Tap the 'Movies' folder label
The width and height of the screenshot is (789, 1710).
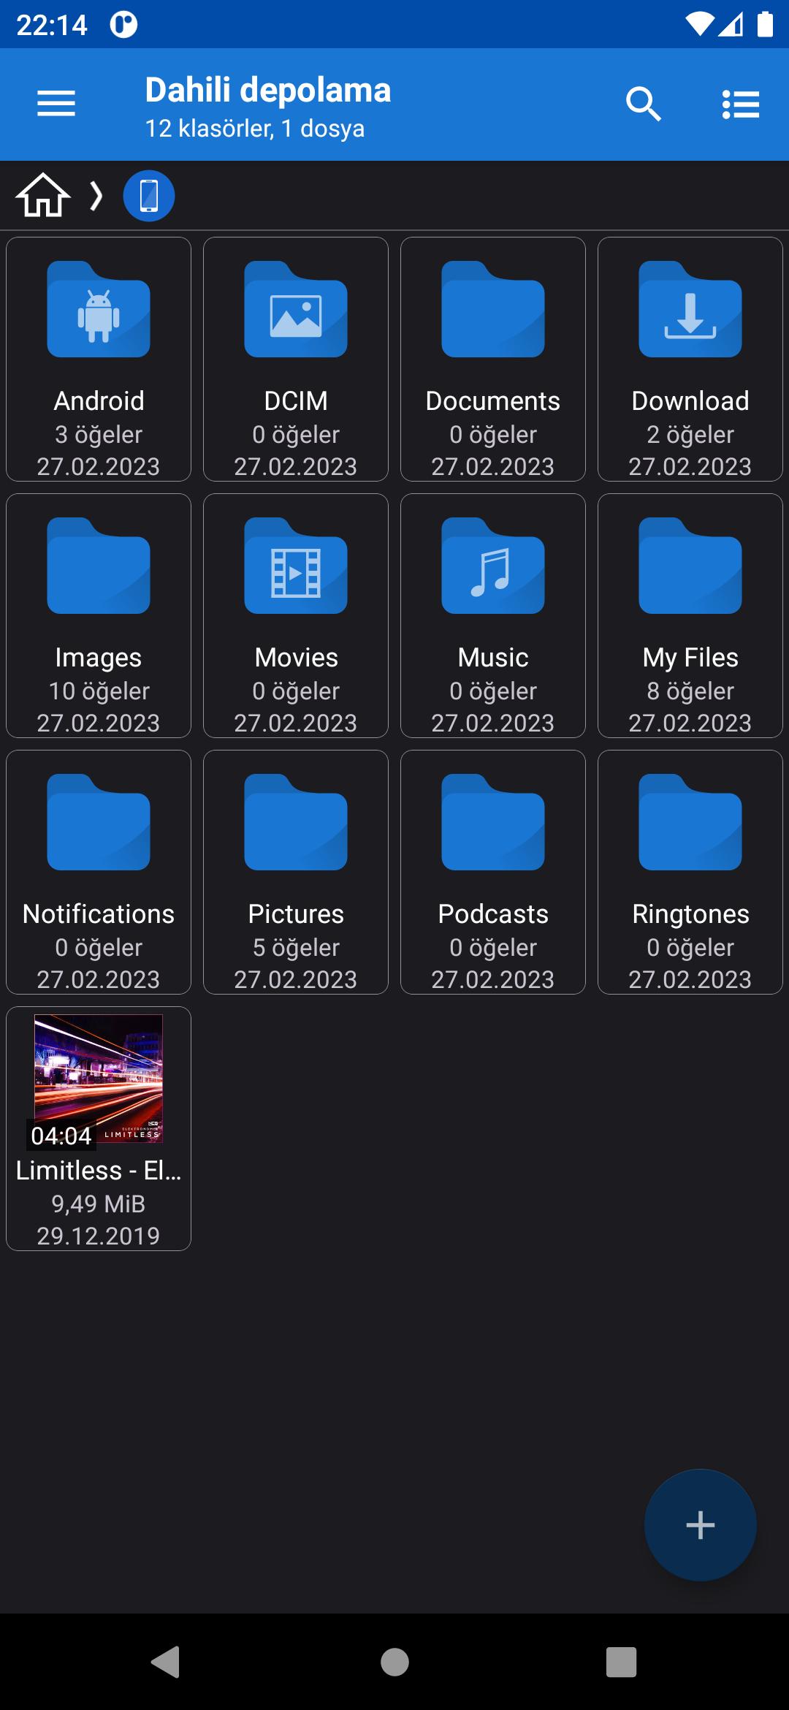296,658
